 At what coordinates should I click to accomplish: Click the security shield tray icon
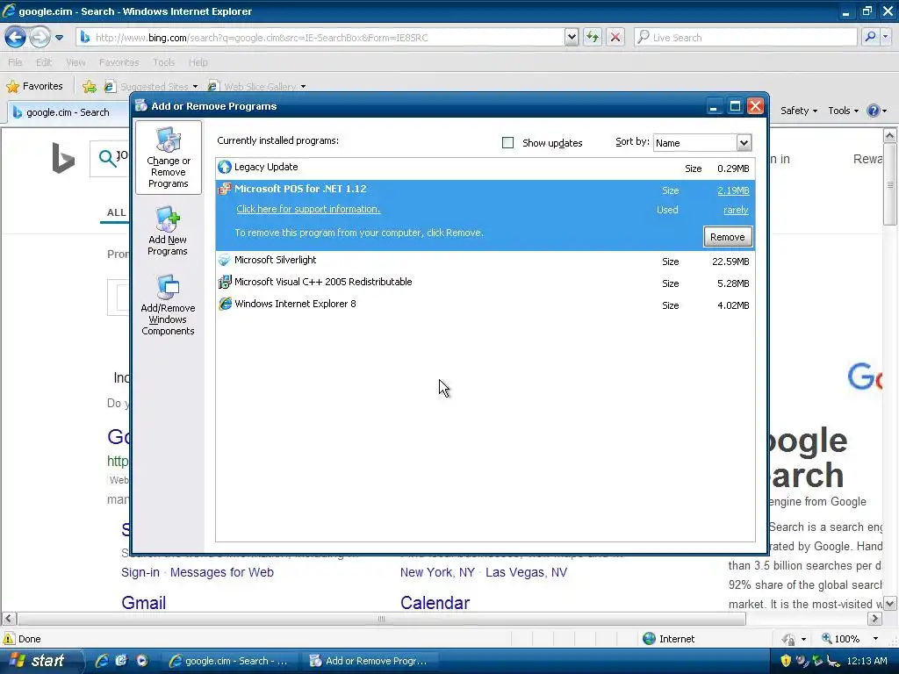coord(786,661)
